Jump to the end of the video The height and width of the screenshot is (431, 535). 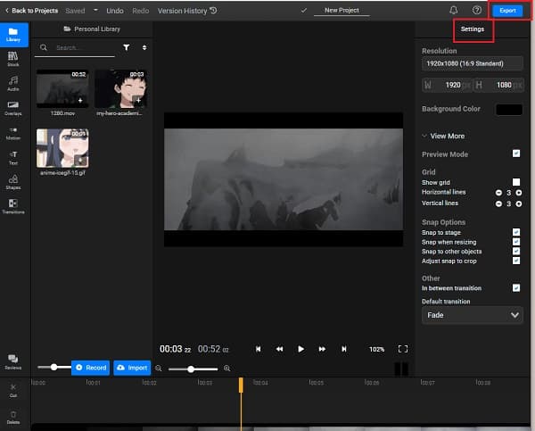pos(344,349)
